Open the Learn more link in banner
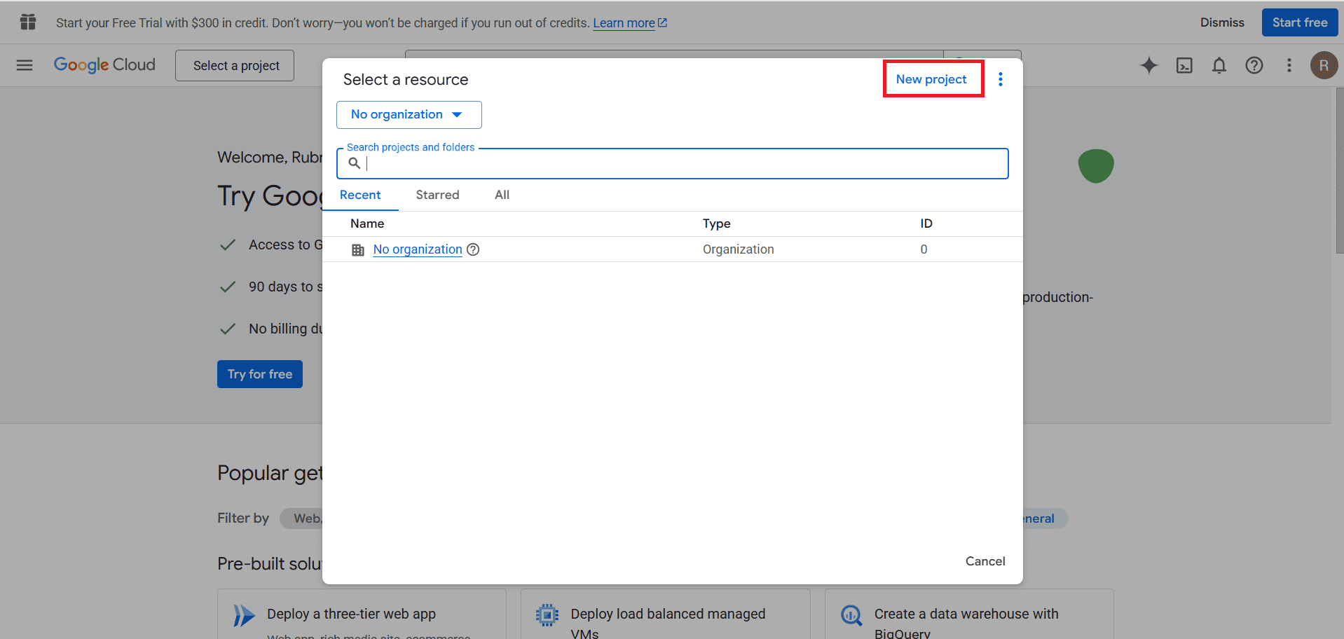Image resolution: width=1344 pixels, height=639 pixels. click(x=630, y=23)
